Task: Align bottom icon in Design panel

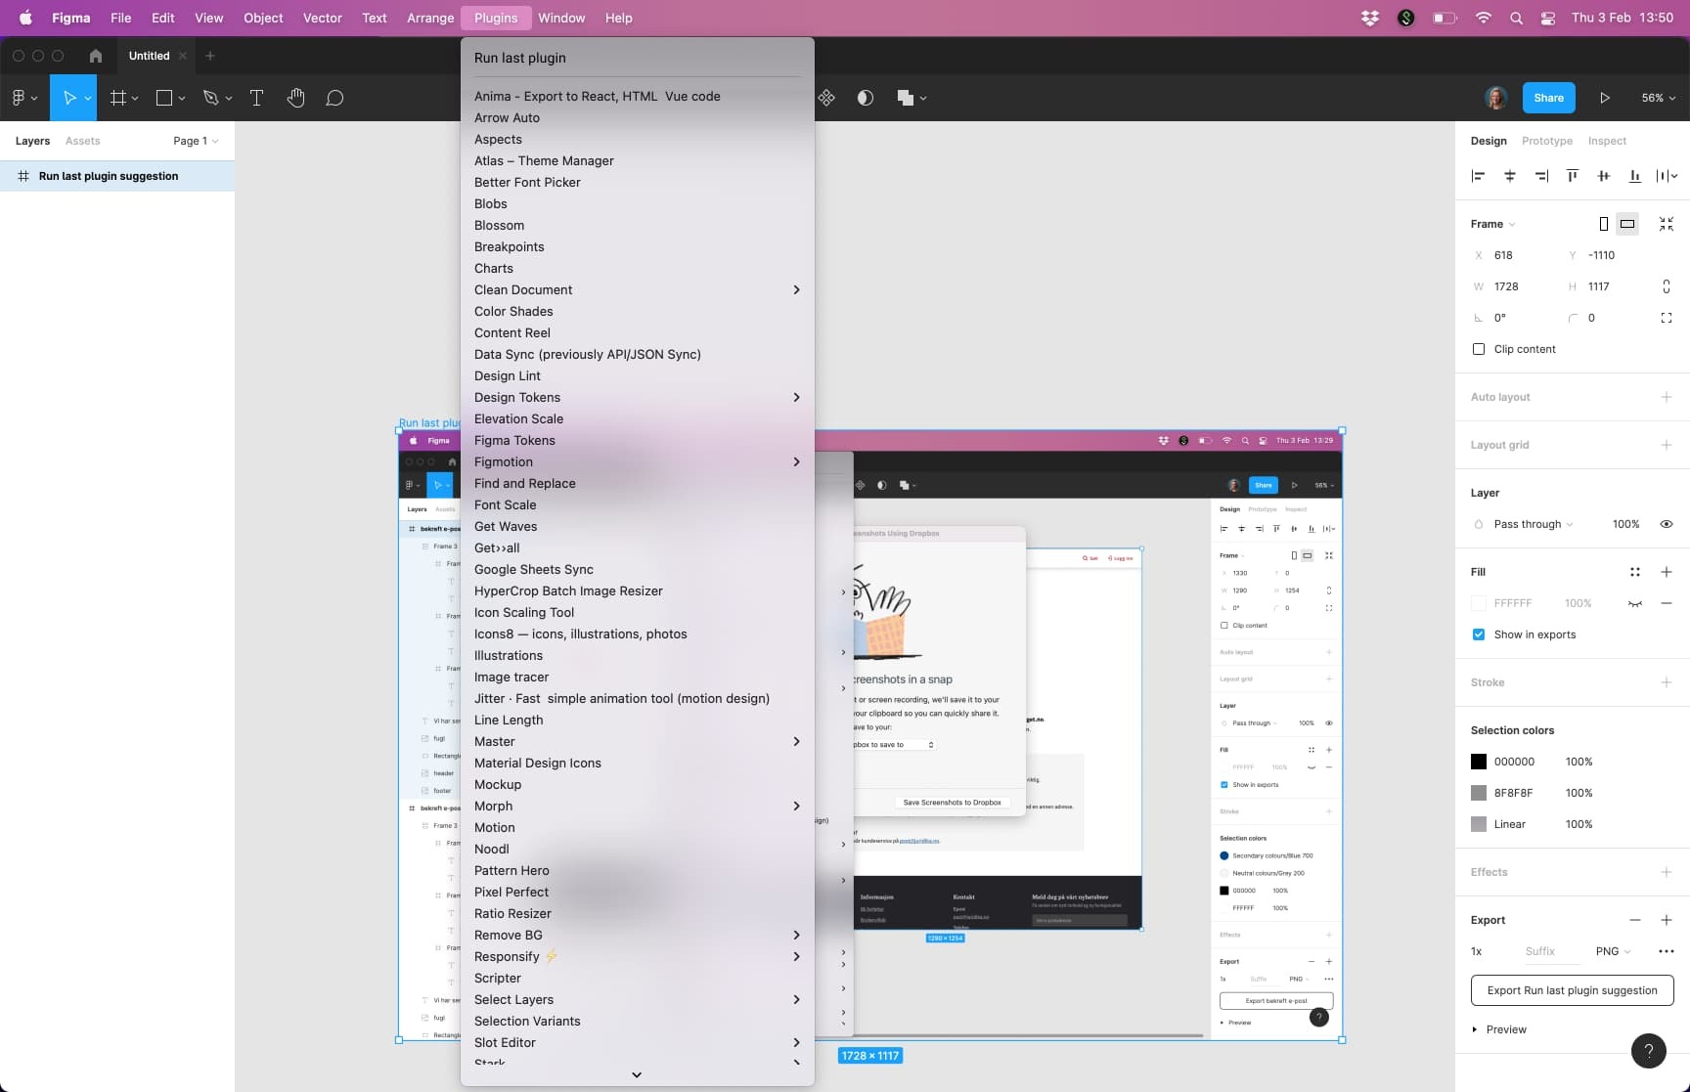Action: (x=1635, y=176)
